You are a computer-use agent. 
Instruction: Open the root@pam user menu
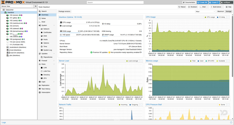pyautogui.click(x=227, y=2)
